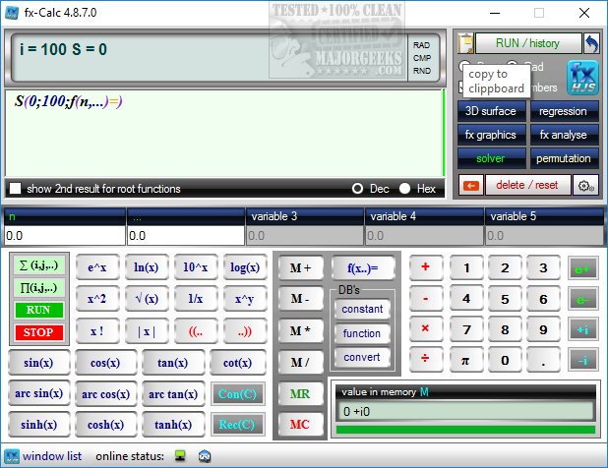This screenshot has height=468, width=608.
Task: Click the number 7 key
Action: pos(466,329)
